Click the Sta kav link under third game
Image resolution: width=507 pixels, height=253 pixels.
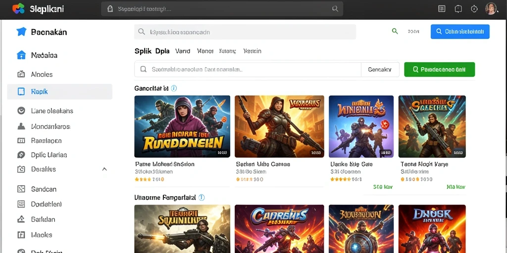pos(383,187)
